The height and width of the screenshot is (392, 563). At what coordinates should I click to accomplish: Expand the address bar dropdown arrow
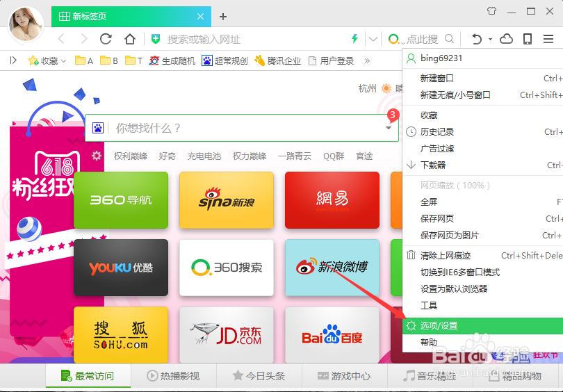373,39
